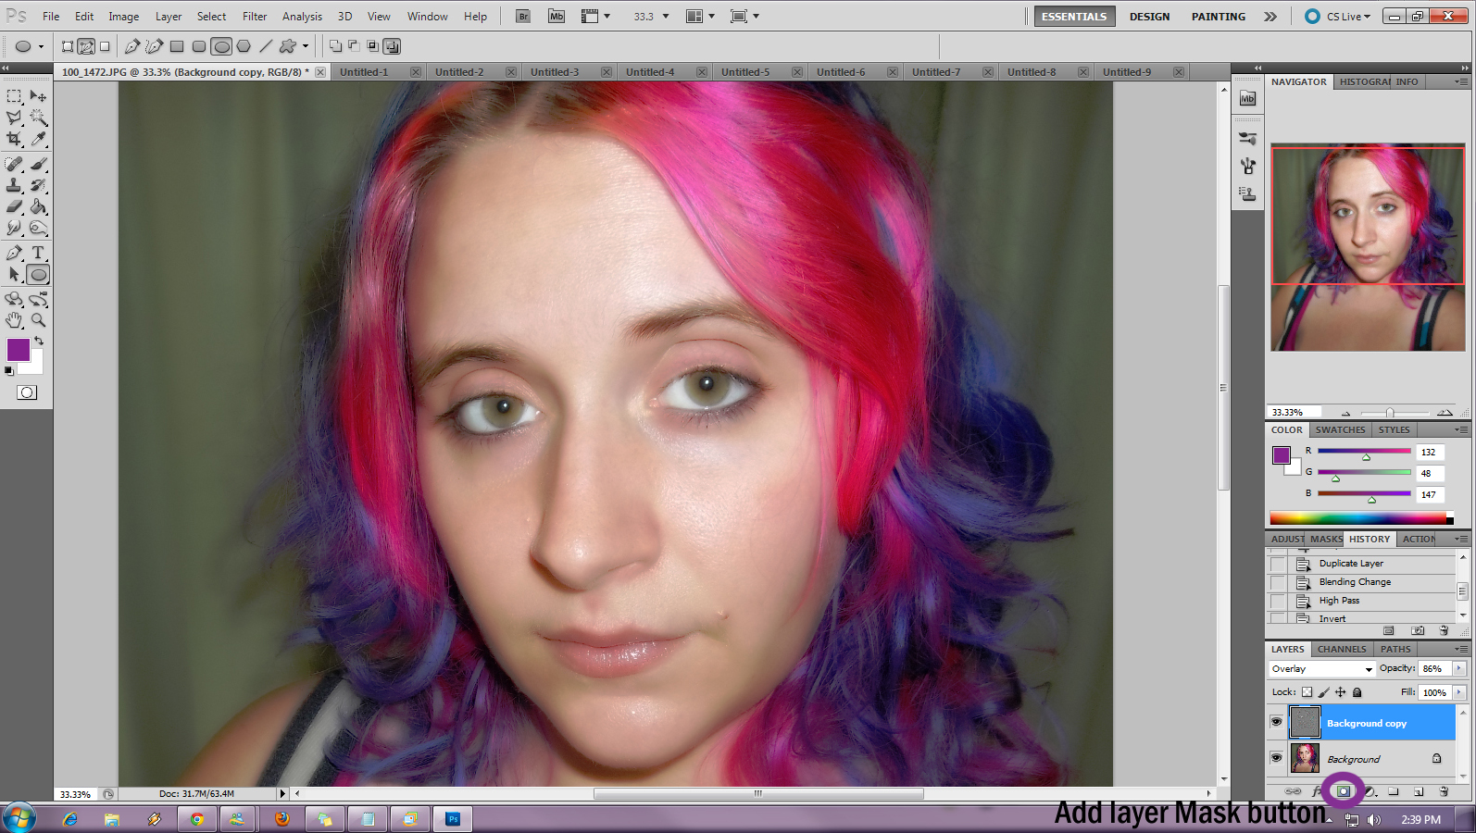The image size is (1476, 833).
Task: Open the layer Opacity slider arrow
Action: [1459, 668]
